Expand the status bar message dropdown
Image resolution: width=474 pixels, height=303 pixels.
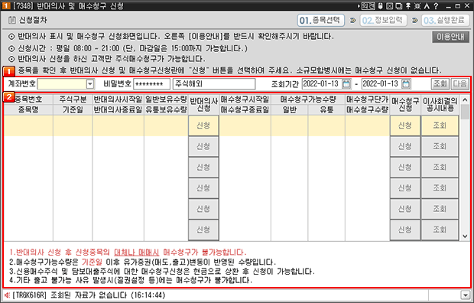click(x=465, y=295)
